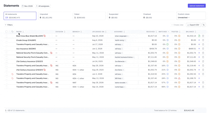Click the Upload statement button
The width and height of the screenshot is (209, 113).
[197, 6]
